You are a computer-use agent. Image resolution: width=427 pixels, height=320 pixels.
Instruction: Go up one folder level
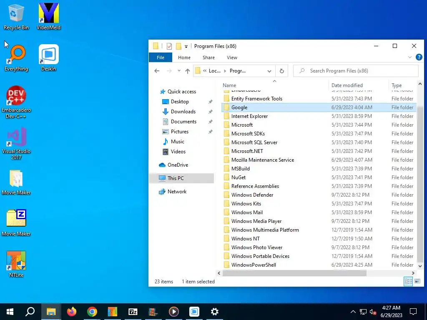(x=187, y=71)
